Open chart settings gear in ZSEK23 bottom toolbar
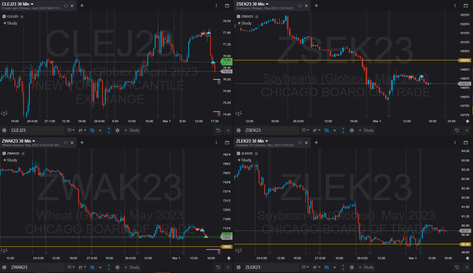Image resolution: width=473 pixels, height=273 pixels. pyautogui.click(x=352, y=130)
